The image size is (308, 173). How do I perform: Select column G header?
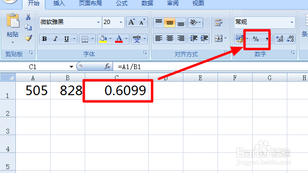click(x=269, y=78)
